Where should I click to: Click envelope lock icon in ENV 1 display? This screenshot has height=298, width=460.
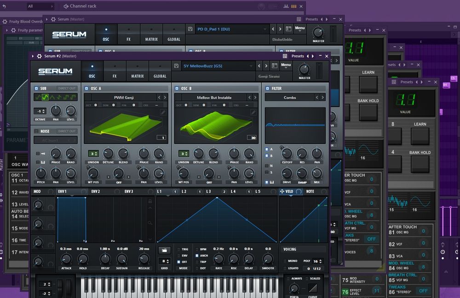pos(150,201)
